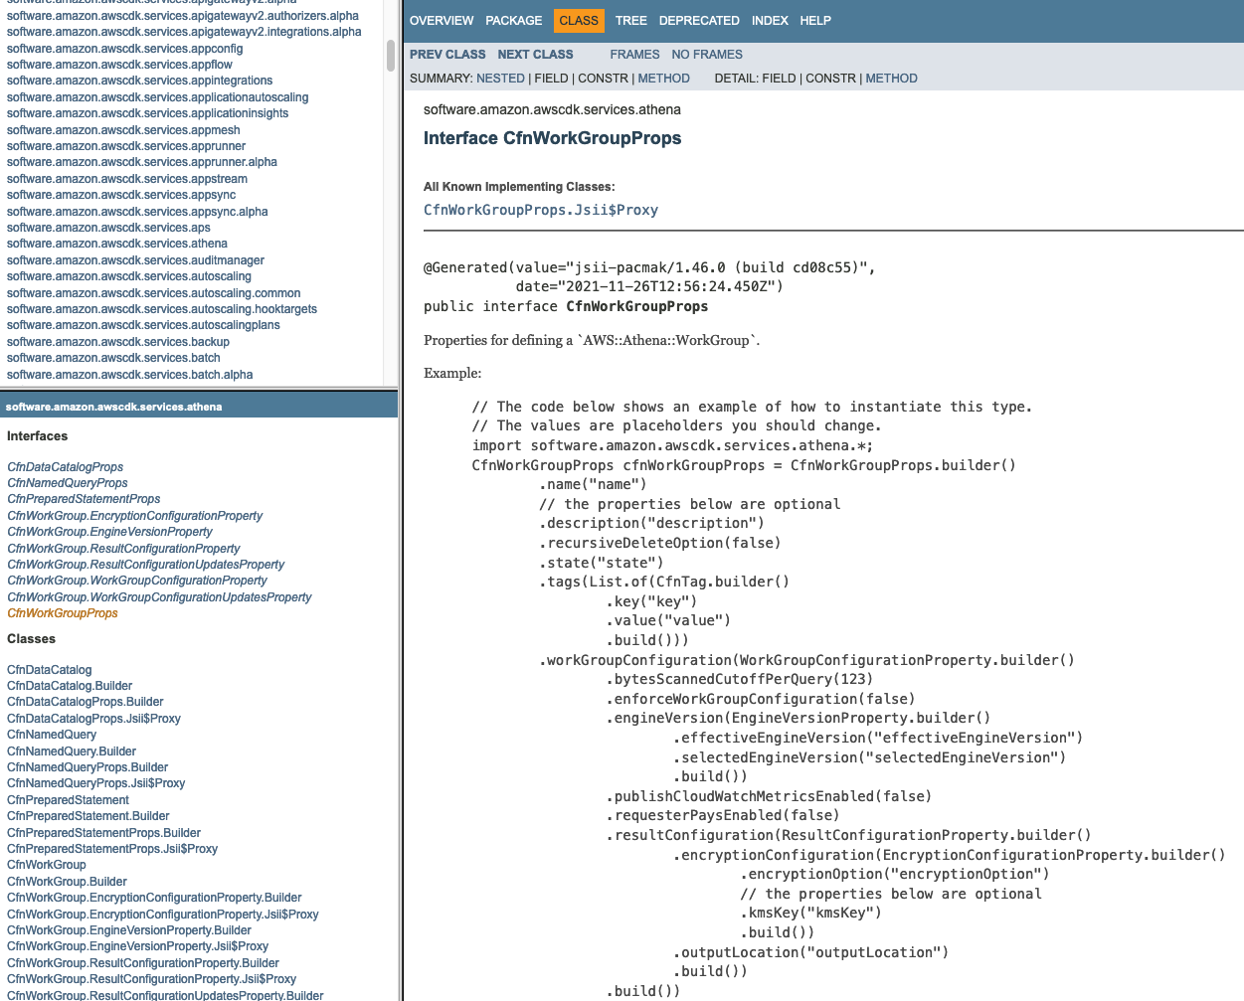This screenshot has height=1001, width=1244.
Task: Switch to NO FRAMES view
Action: (707, 55)
